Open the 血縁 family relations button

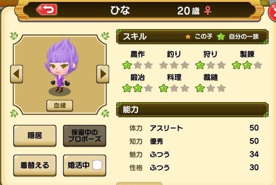tap(60, 106)
